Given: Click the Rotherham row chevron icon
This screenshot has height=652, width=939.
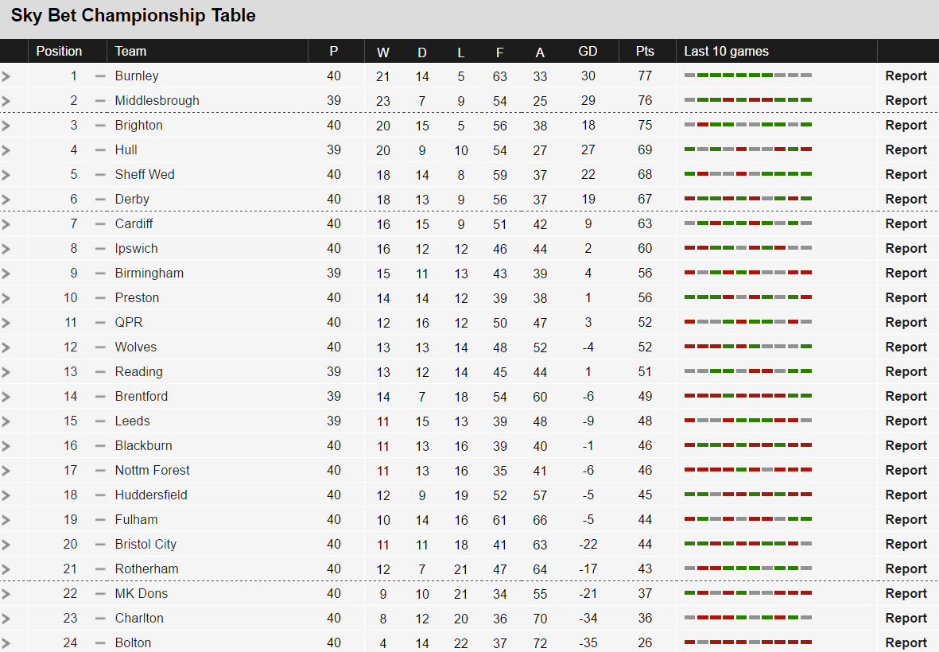Looking at the screenshot, I should tap(6, 569).
